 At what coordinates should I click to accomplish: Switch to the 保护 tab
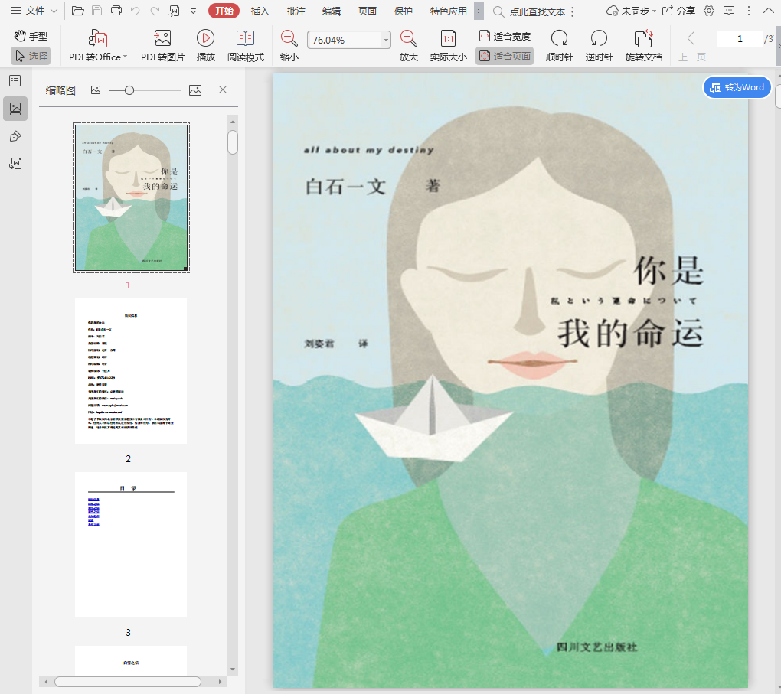(x=403, y=11)
